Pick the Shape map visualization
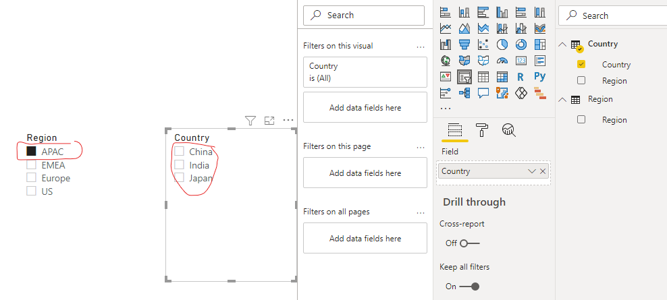Viewport: 667px width, 300px height. (483, 61)
